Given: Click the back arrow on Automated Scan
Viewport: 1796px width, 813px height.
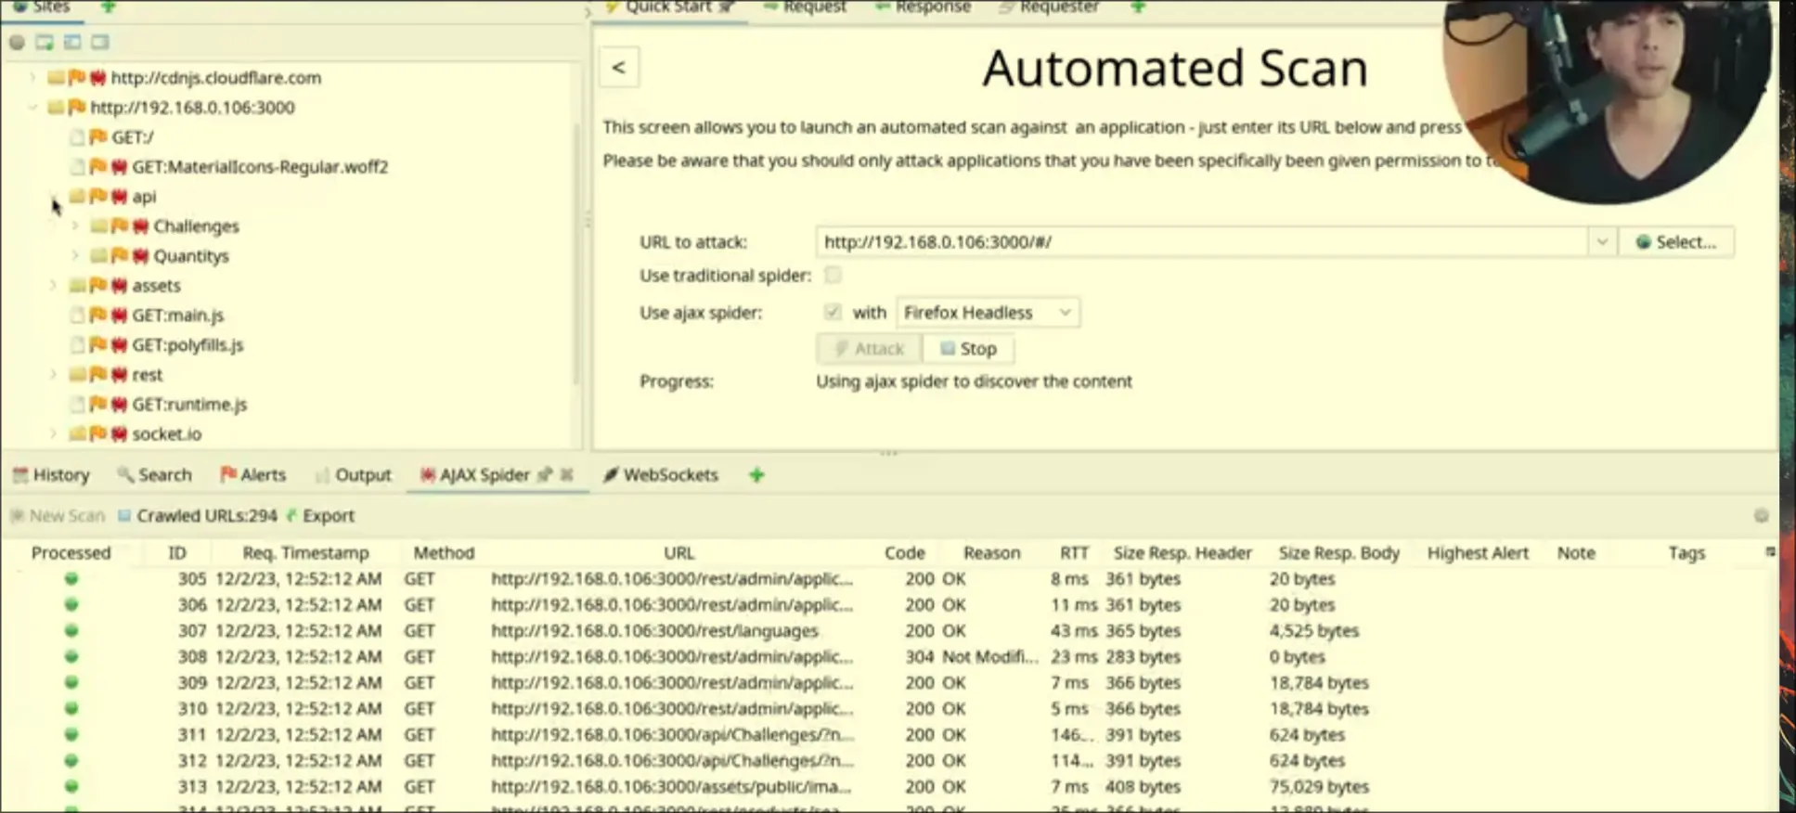Looking at the screenshot, I should (619, 68).
